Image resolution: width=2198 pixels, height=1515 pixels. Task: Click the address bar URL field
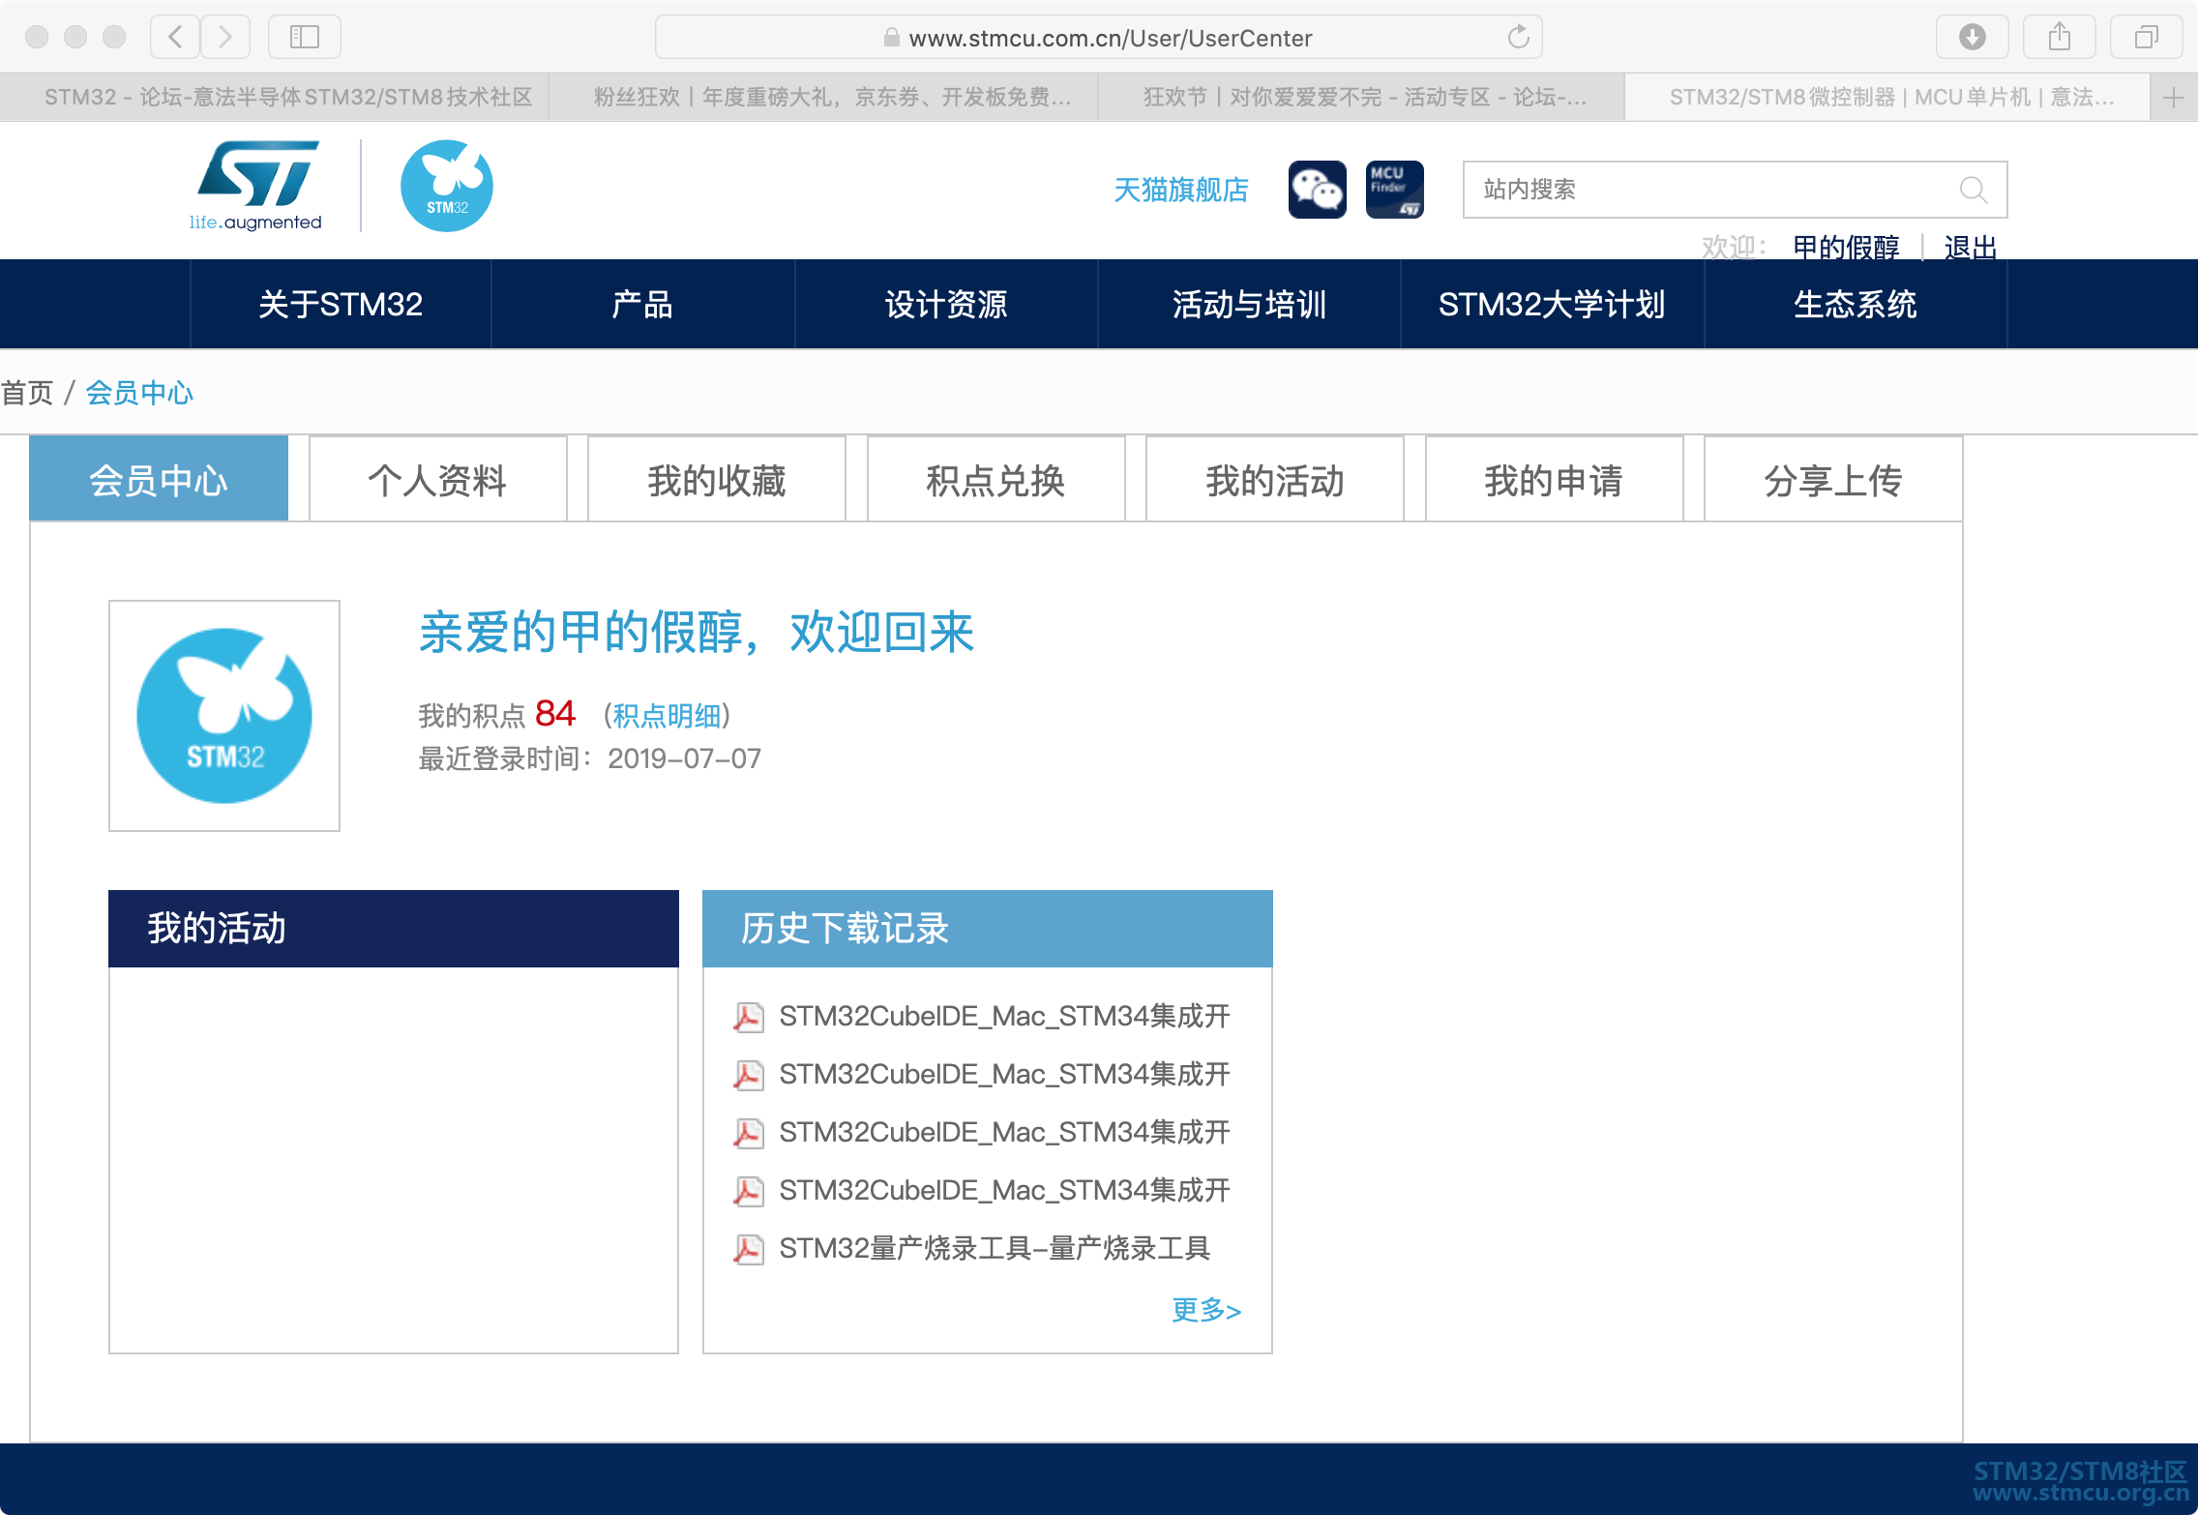click(x=1098, y=37)
